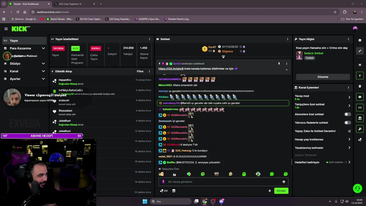Open Etkinlik Akışı three-dot menu
This screenshot has height=206, width=366.
pyautogui.click(x=149, y=72)
